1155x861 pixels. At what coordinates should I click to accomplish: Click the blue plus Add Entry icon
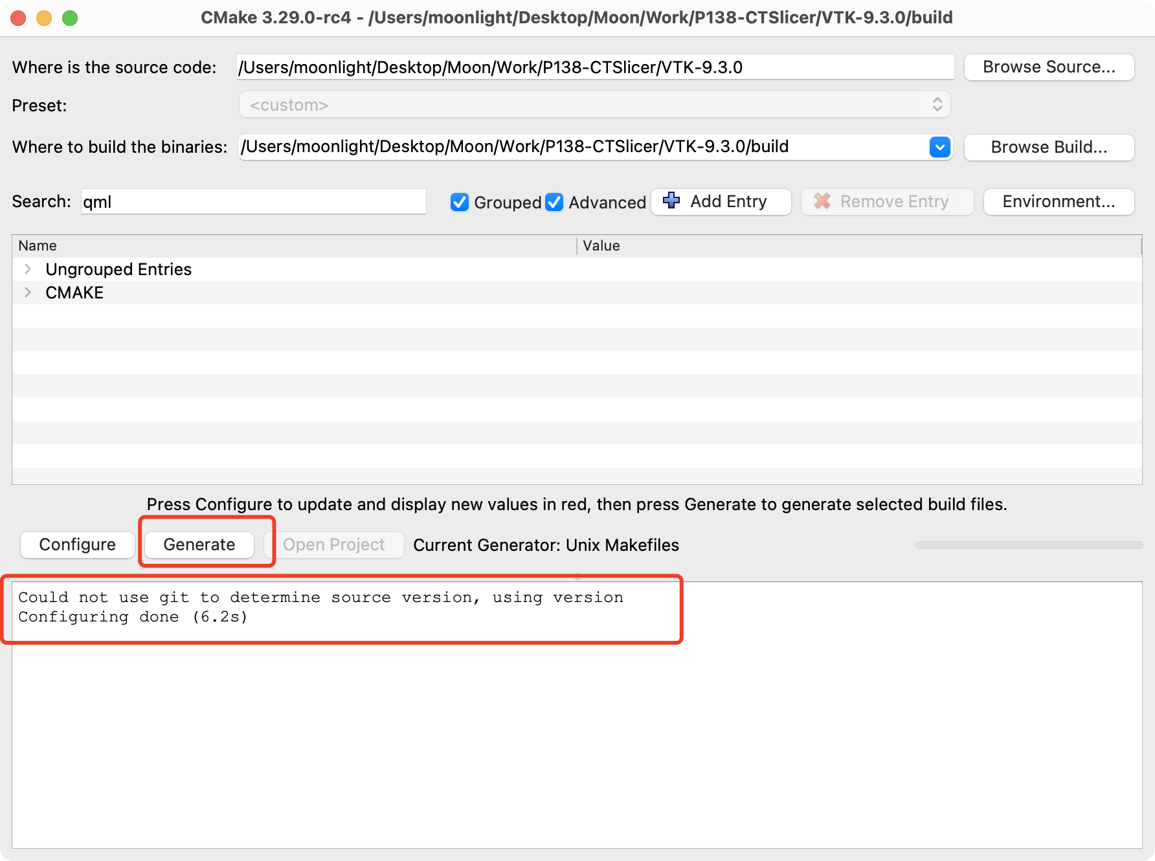click(x=671, y=201)
